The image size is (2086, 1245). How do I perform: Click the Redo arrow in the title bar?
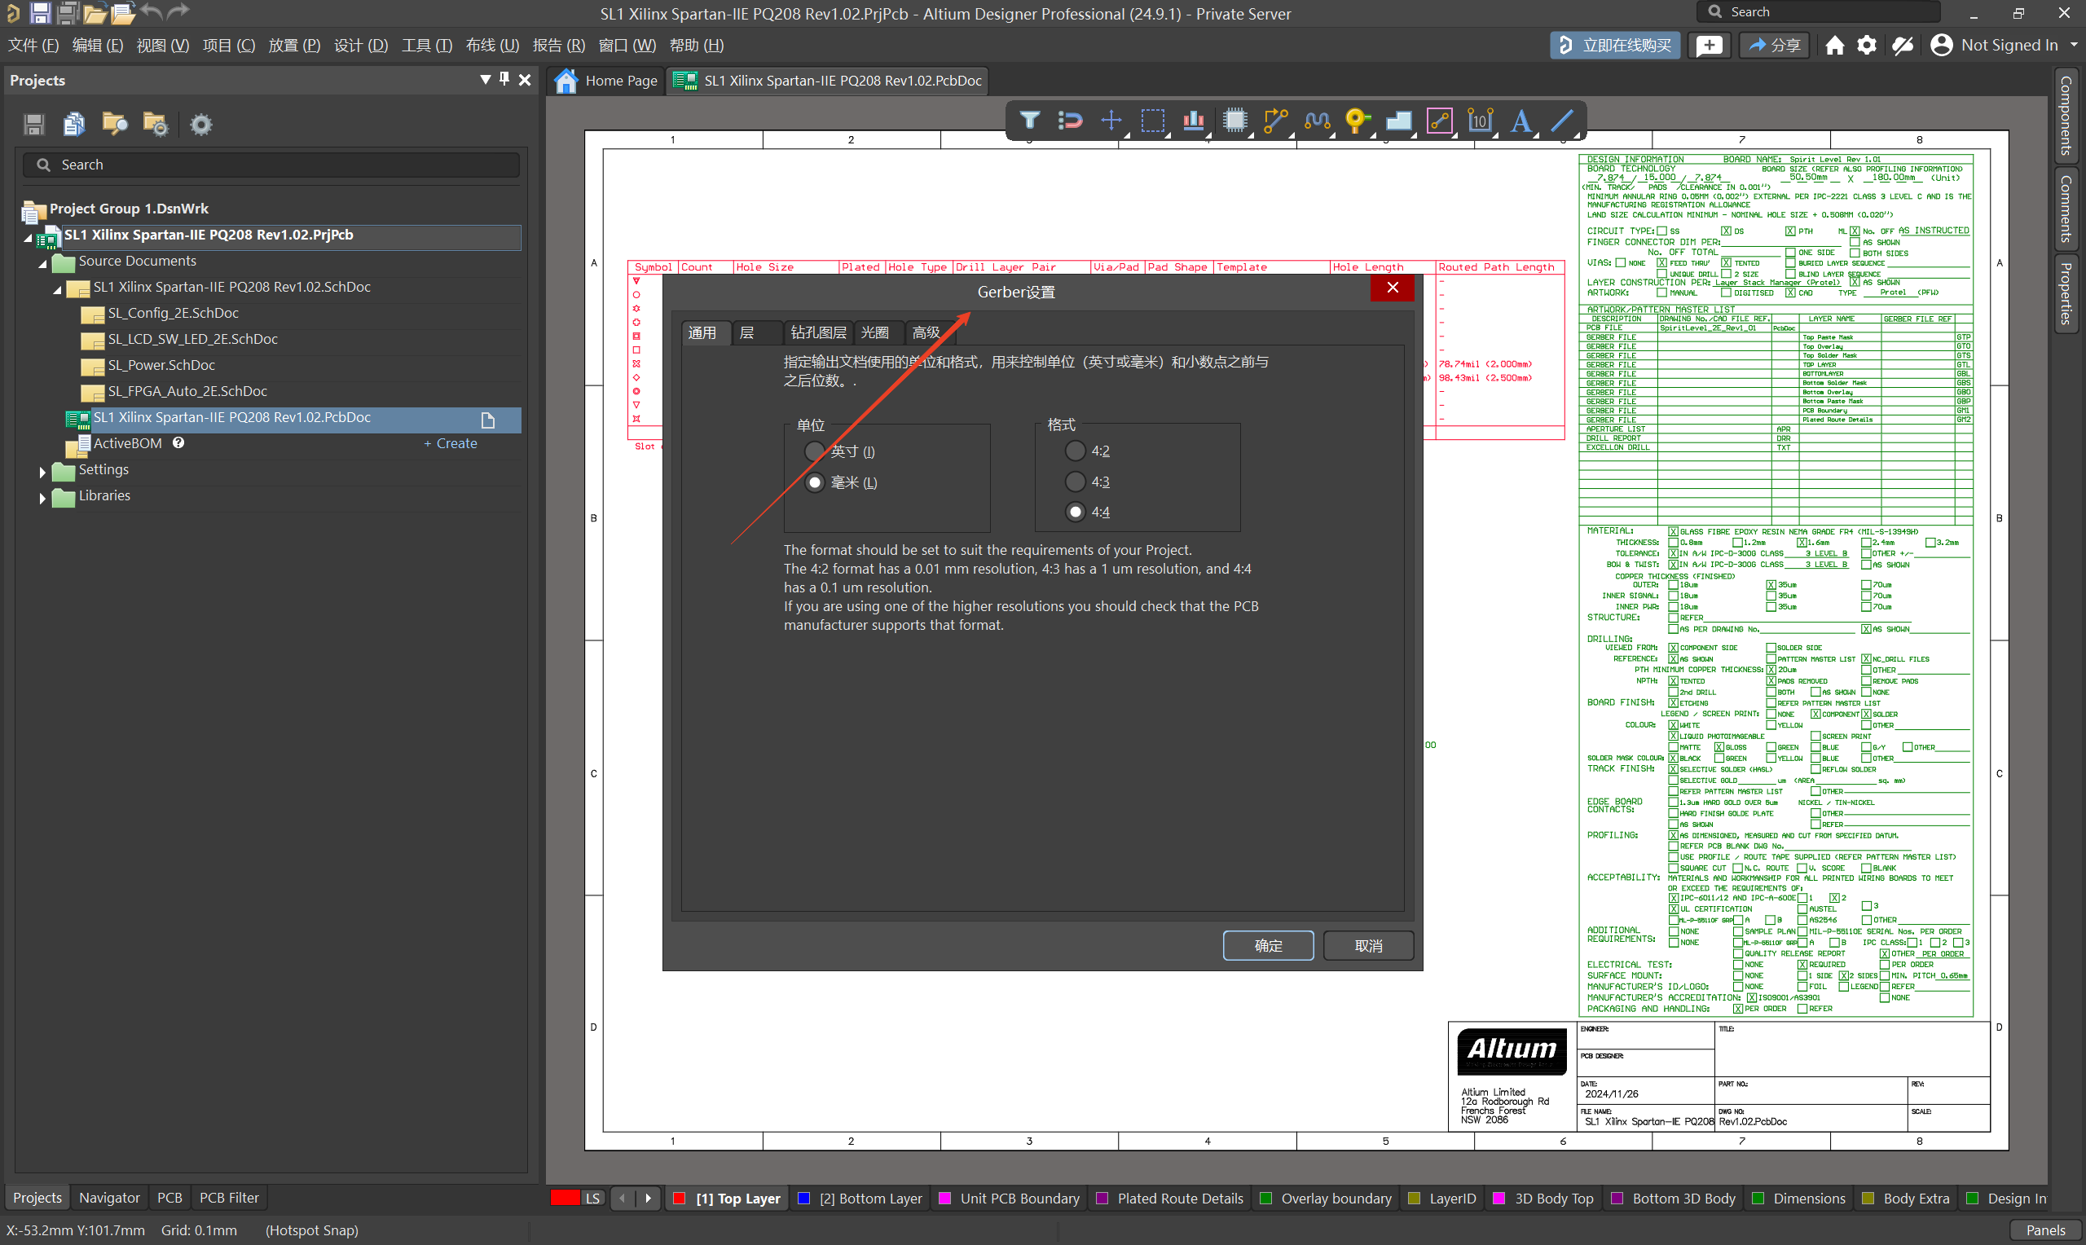click(x=178, y=11)
